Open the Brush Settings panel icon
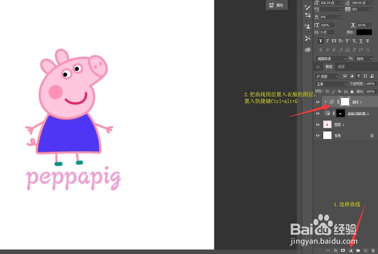This screenshot has height=254, width=378. click(308, 7)
